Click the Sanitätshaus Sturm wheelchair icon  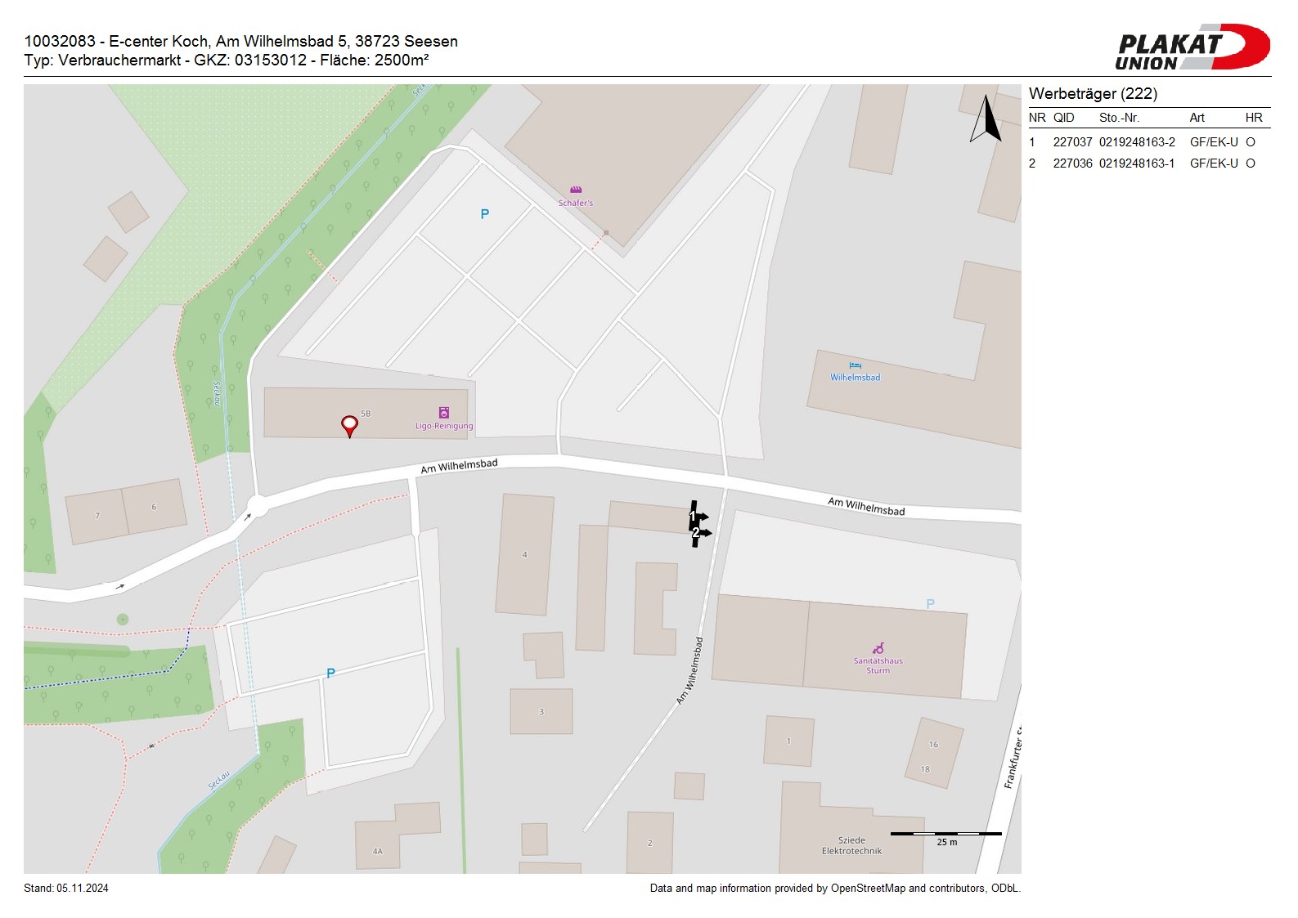pos(878,648)
